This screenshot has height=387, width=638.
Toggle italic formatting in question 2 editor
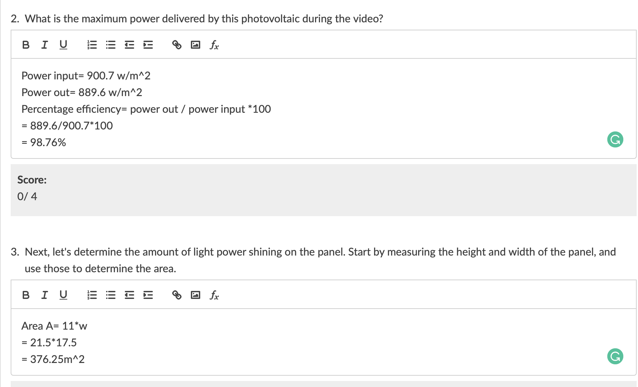pyautogui.click(x=44, y=44)
